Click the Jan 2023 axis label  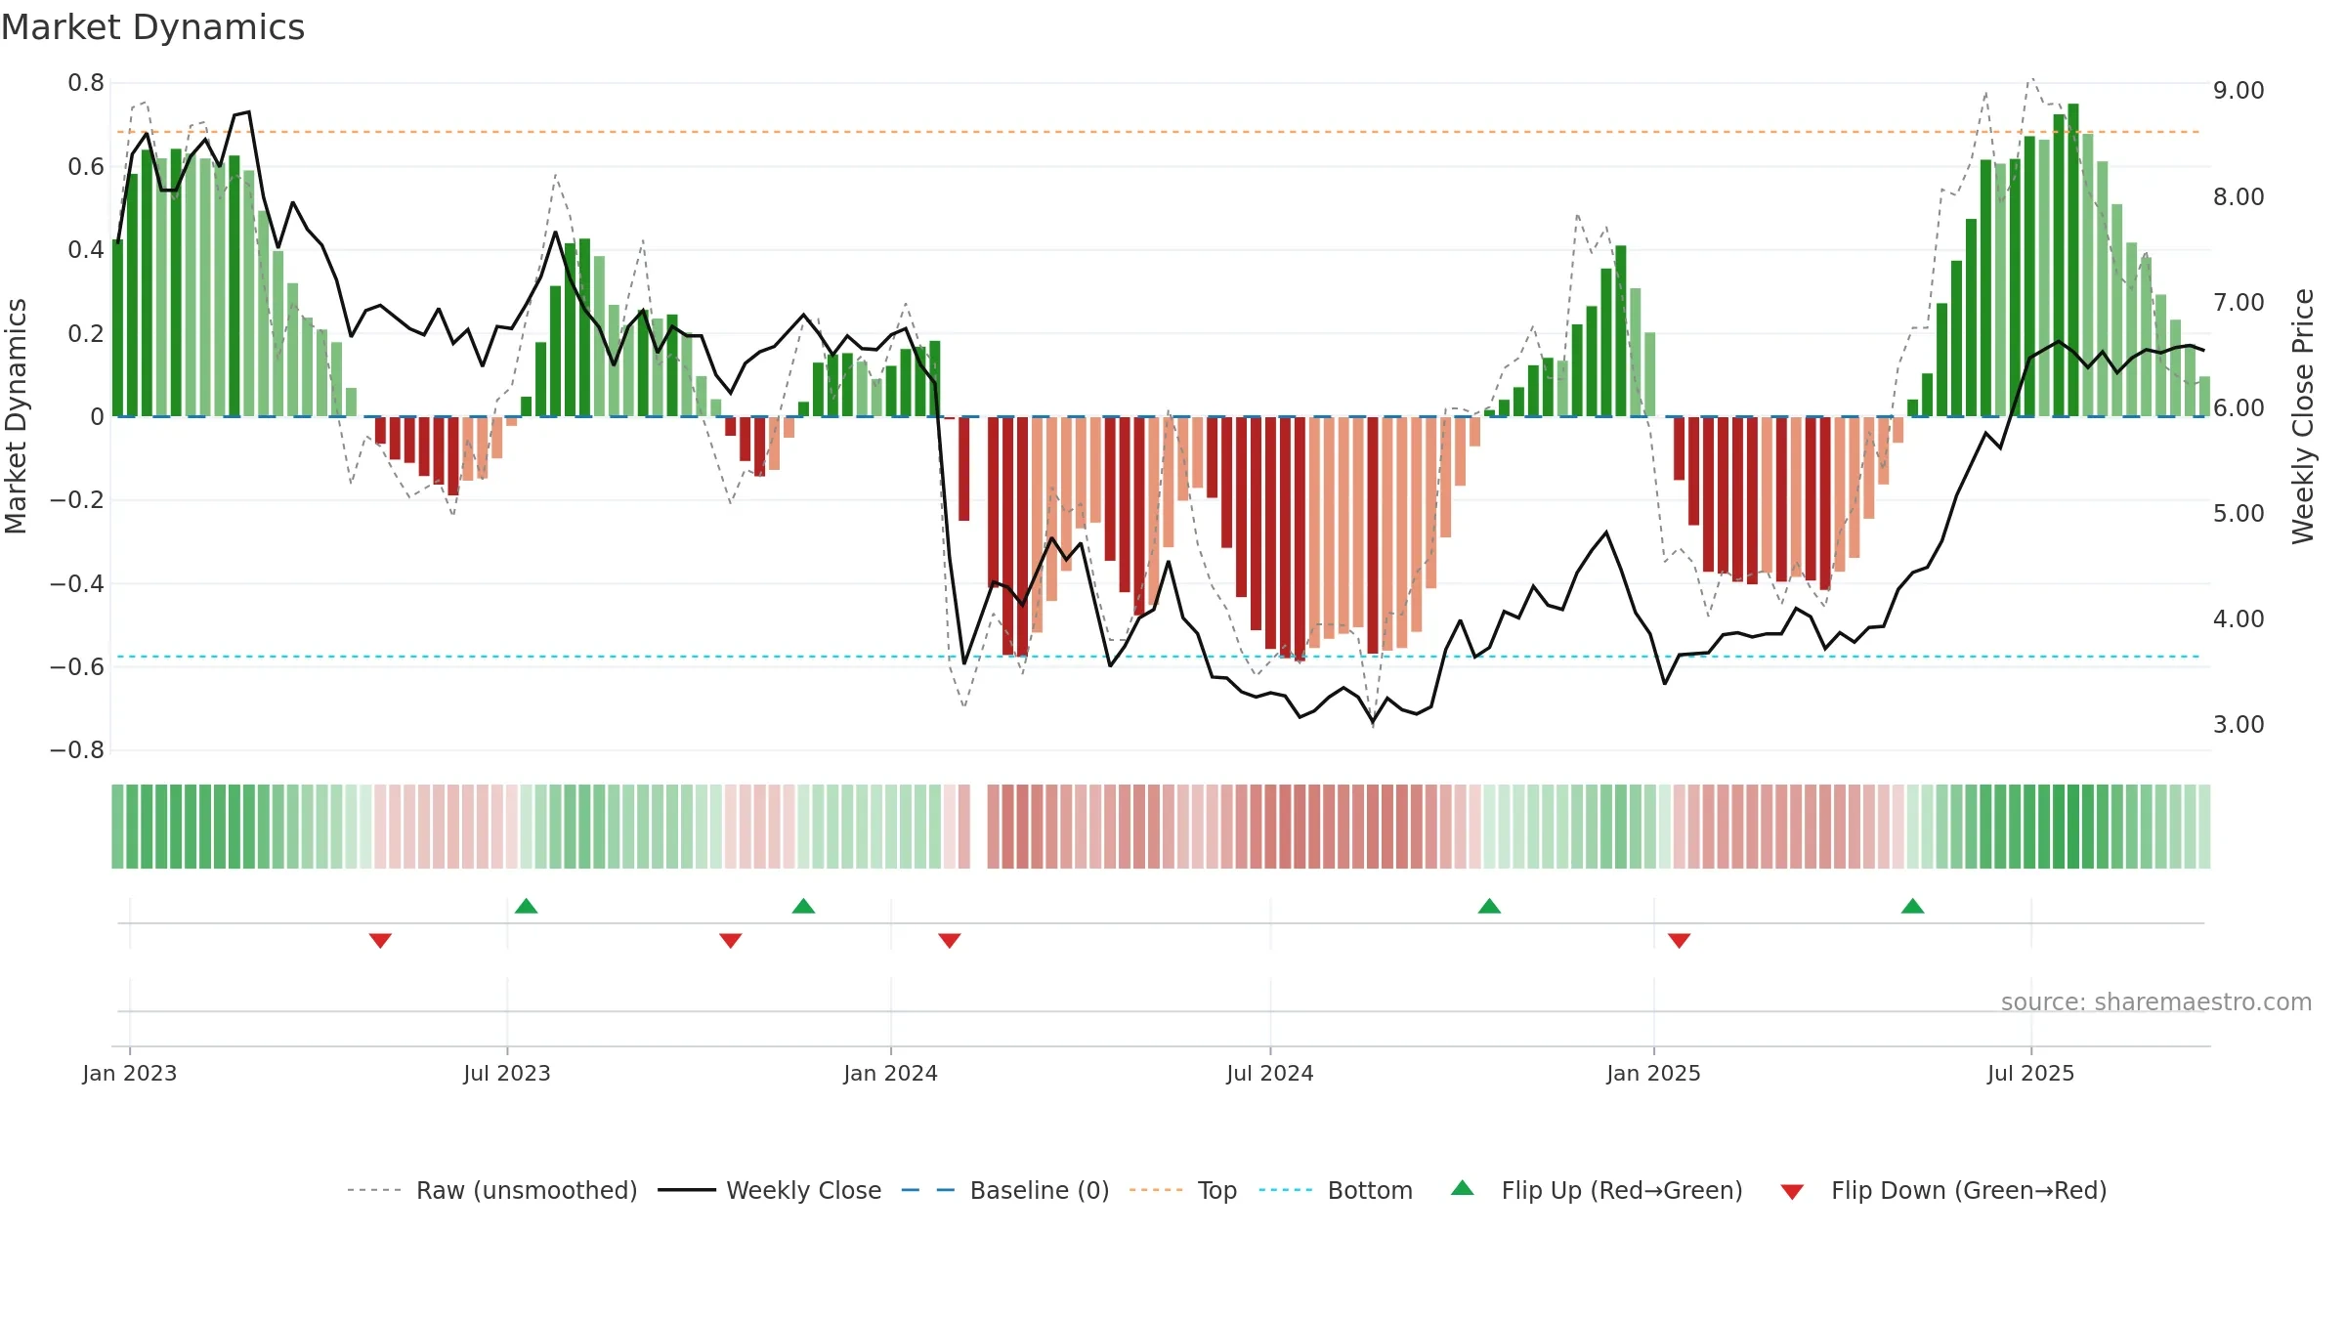pos(129,1073)
